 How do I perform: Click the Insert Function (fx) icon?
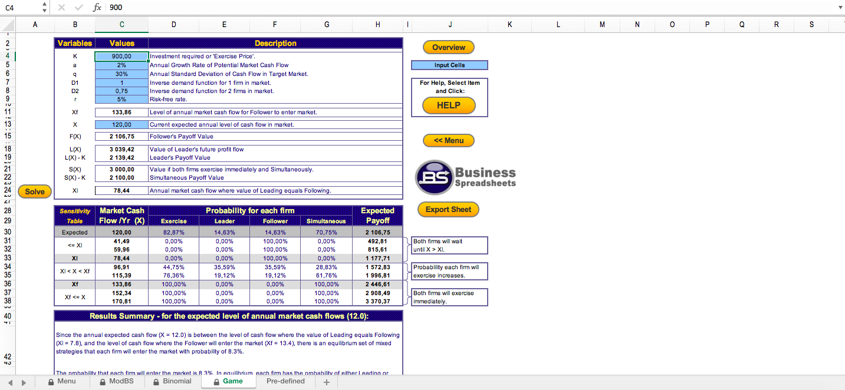(97, 8)
